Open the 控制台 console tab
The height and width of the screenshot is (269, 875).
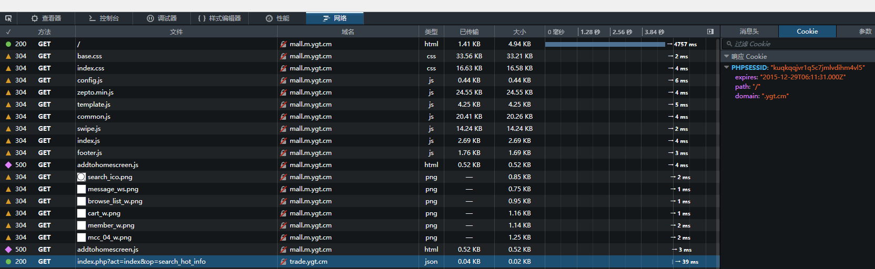tap(104, 18)
